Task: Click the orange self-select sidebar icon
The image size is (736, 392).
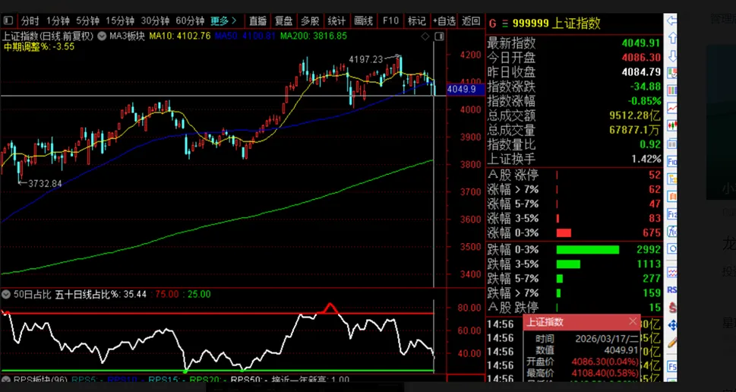Action: [x=672, y=196]
